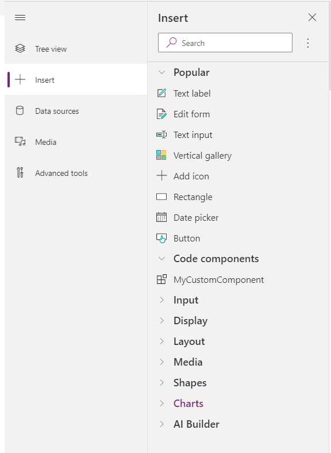The height and width of the screenshot is (453, 331).
Task: Click the Rectangle shape icon
Action: (x=161, y=197)
